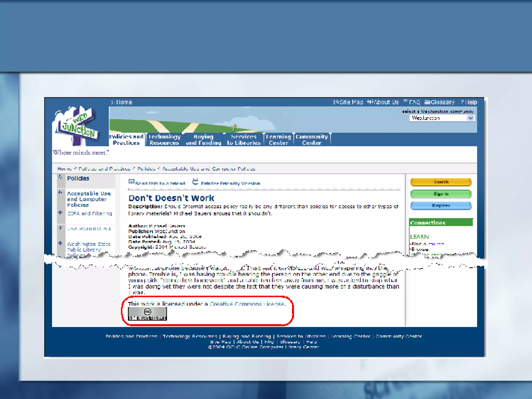The image size is (532, 399).
Task: Expand the USA PATRIOT Act sidebar item
Action: tap(60, 228)
